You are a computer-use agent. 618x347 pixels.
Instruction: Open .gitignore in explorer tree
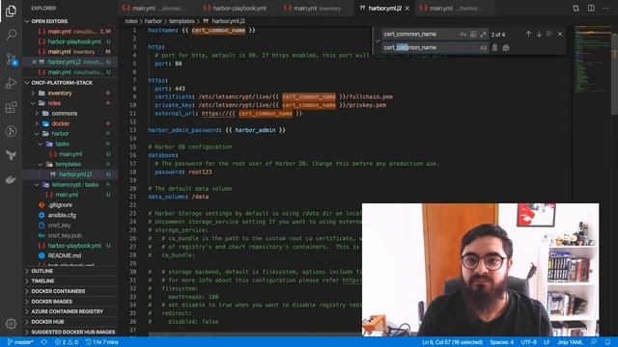[x=70, y=205]
